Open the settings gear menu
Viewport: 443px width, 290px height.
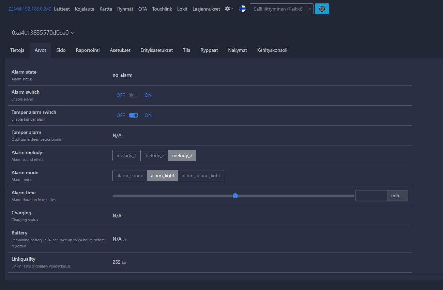(229, 9)
